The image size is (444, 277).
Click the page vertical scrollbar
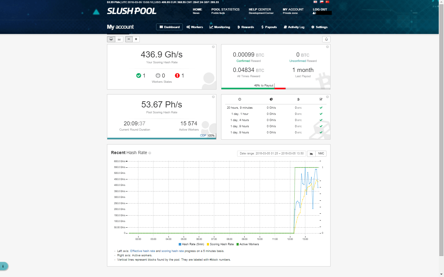coord(441,130)
